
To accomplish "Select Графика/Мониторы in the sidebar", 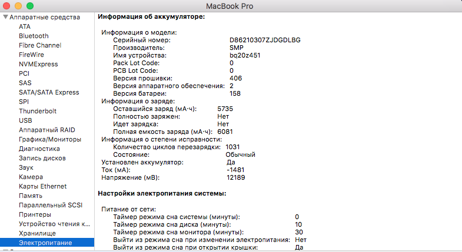I will 50,139.
